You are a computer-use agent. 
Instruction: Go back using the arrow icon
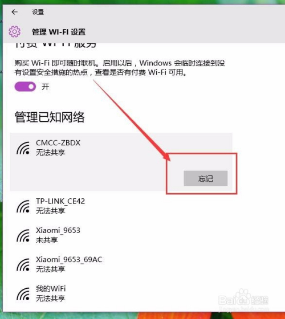14,12
